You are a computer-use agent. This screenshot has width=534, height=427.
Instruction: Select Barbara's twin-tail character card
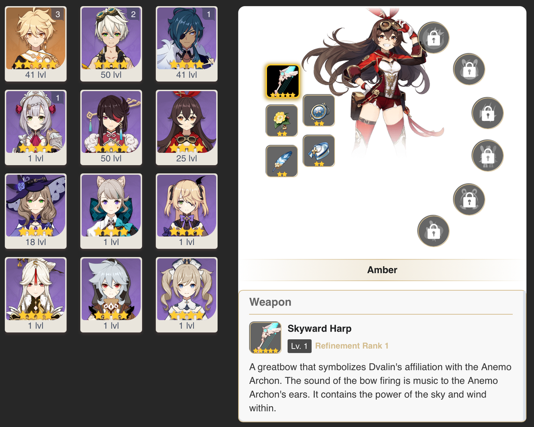click(x=186, y=295)
